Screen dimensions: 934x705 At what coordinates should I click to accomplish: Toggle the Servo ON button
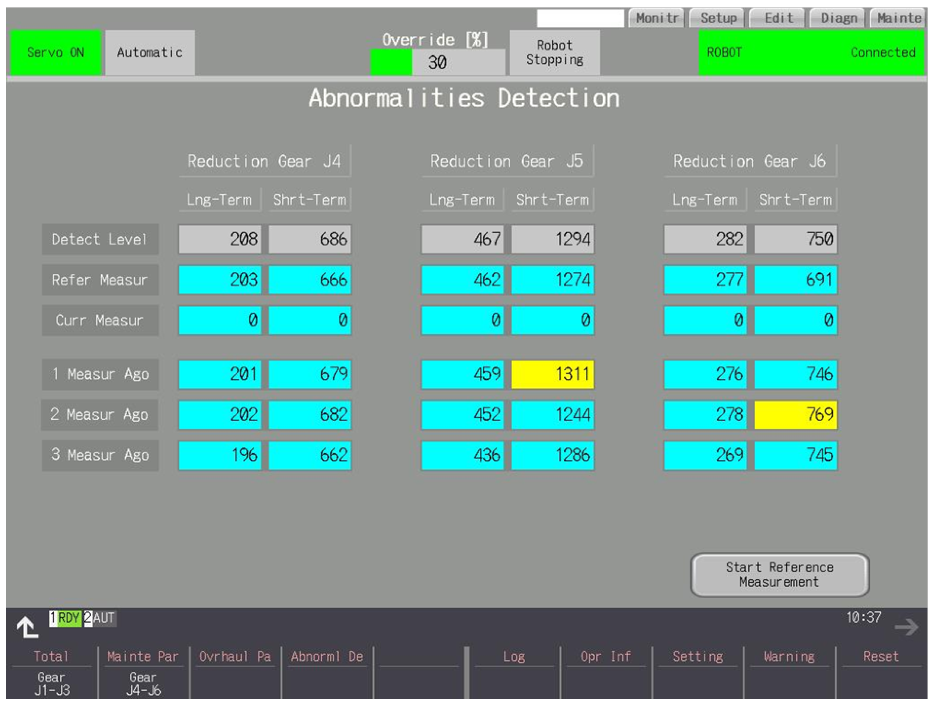55,53
